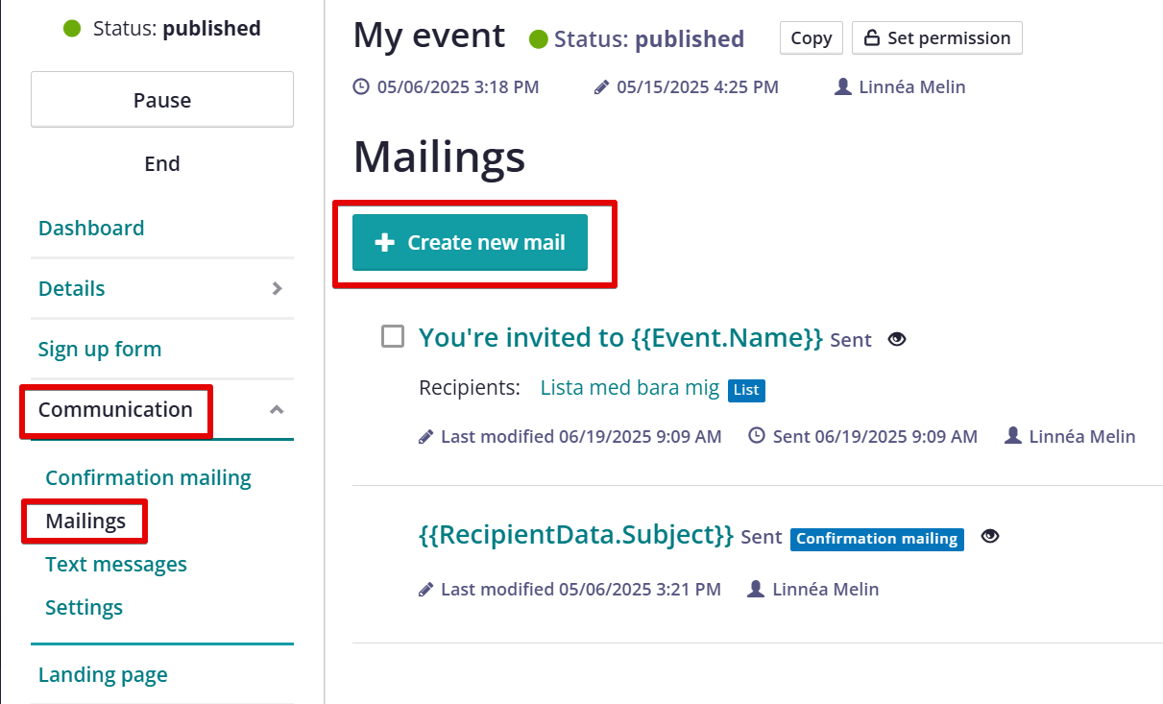Open the Details menu item
Image resolution: width=1163 pixels, height=704 pixels.
click(x=72, y=288)
